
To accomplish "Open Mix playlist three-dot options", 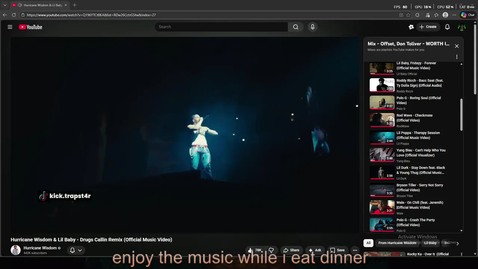I will [457, 57].
